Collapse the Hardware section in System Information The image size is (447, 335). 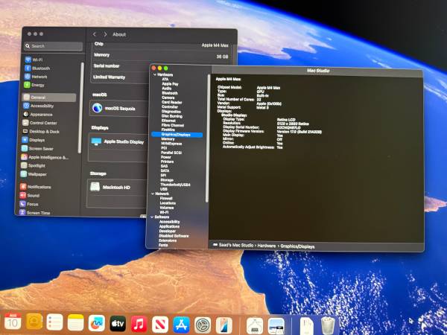[155, 74]
